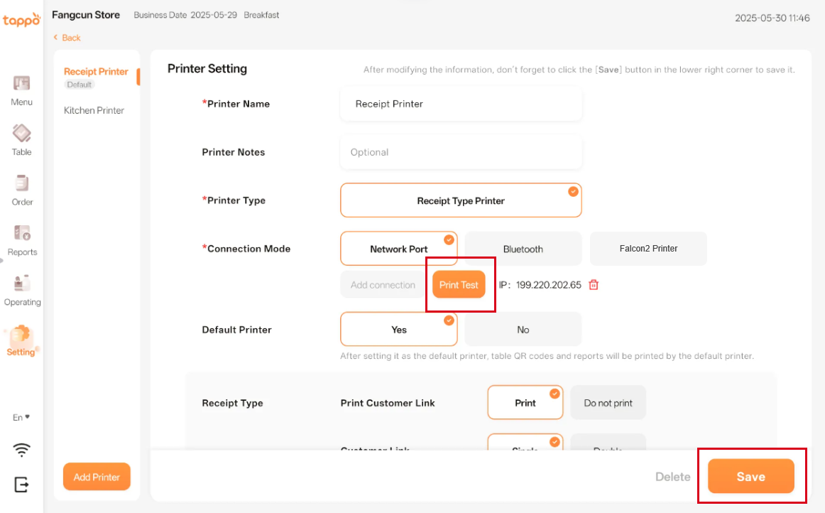
Task: Open the Table section icon
Action: click(21, 134)
